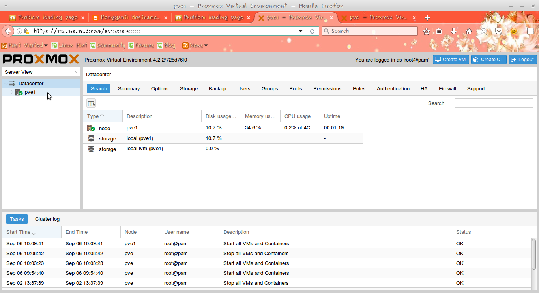Click the column layout icon below Search tab
539x293 pixels.
(x=91, y=103)
